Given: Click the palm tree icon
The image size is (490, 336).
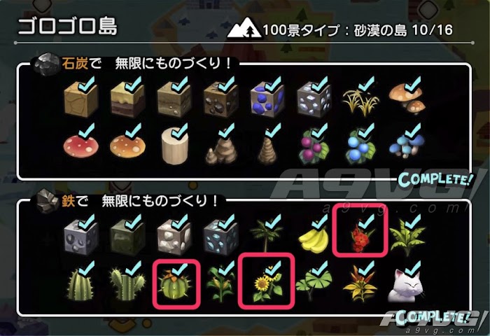Looking at the screenshot, I should pyautogui.click(x=265, y=235).
